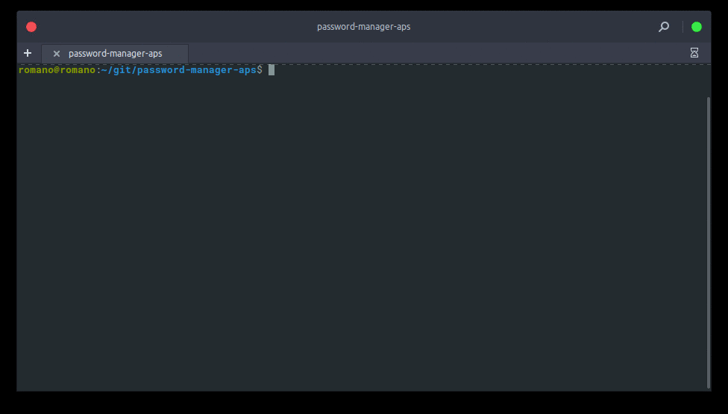Click the terminal vertical scrollbar
The width and height of the screenshot is (728, 414).
[x=709, y=242]
